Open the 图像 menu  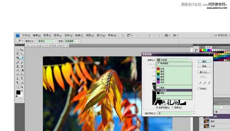click(47, 35)
